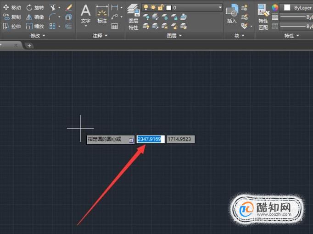Insert a Table from annotation panel

[x=115, y=26]
